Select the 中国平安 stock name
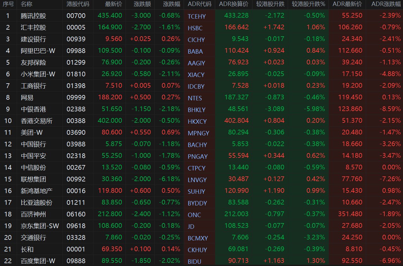 (33, 156)
